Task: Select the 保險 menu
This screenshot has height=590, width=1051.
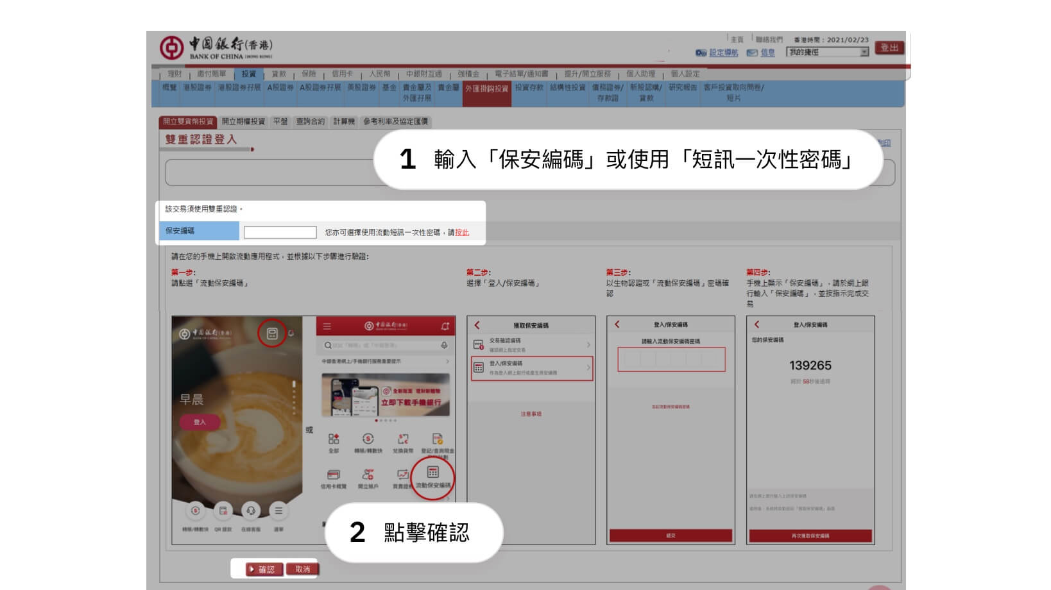Action: click(x=309, y=74)
